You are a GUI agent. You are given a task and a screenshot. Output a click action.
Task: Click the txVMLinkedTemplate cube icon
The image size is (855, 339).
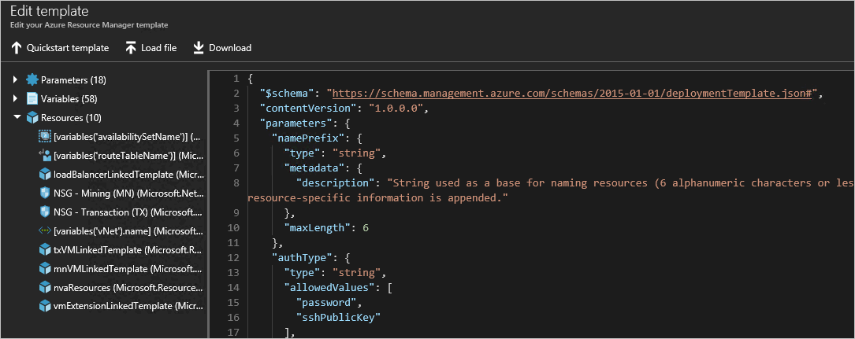coord(45,250)
